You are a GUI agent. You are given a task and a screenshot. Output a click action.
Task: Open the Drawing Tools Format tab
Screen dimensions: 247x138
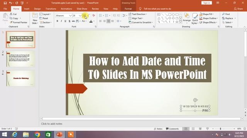point(128,9)
